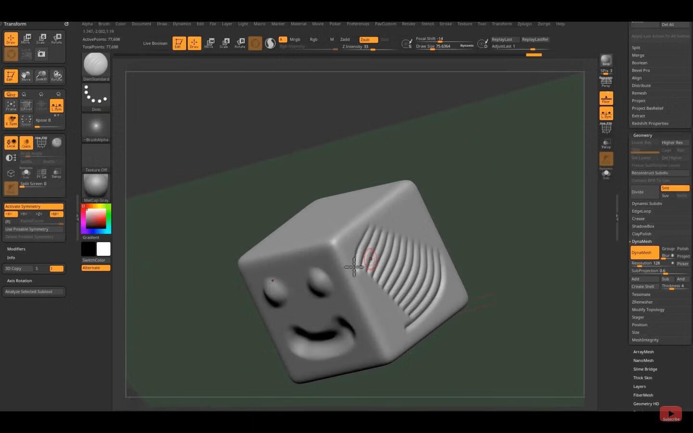The height and width of the screenshot is (433, 693).
Task: Click the Frame icon in Transform panel
Action: coord(11,106)
